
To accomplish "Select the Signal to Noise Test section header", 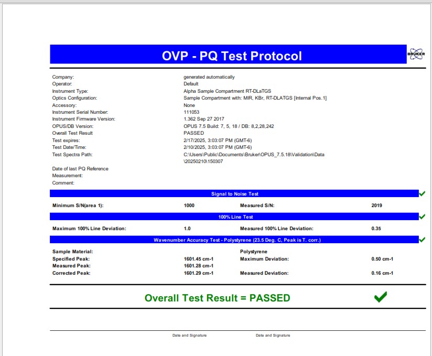I will [234, 194].
